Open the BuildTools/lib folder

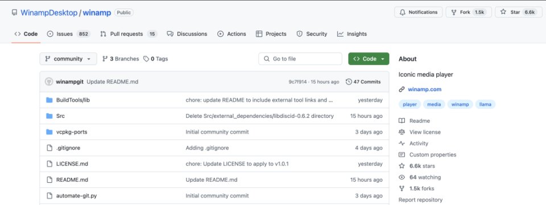click(73, 100)
